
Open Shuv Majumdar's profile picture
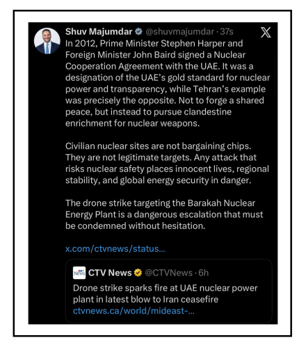tap(47, 41)
